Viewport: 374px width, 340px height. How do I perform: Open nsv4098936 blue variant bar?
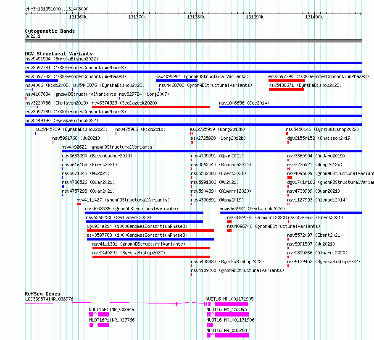pyautogui.click(x=144, y=213)
